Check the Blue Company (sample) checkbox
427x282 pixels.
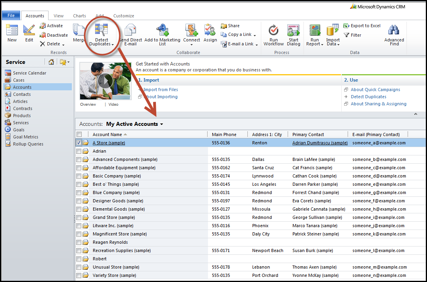click(79, 192)
